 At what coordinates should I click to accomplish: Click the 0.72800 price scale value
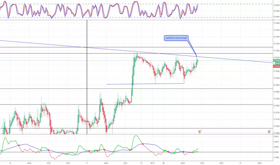(277, 106)
